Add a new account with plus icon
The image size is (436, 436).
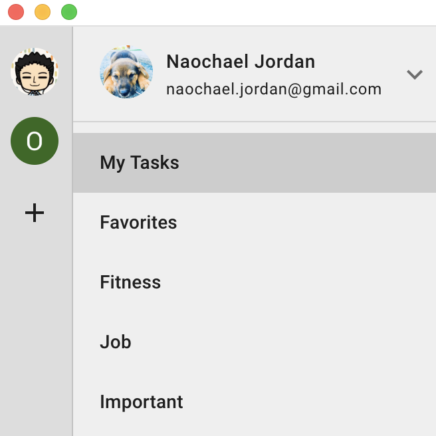point(35,213)
